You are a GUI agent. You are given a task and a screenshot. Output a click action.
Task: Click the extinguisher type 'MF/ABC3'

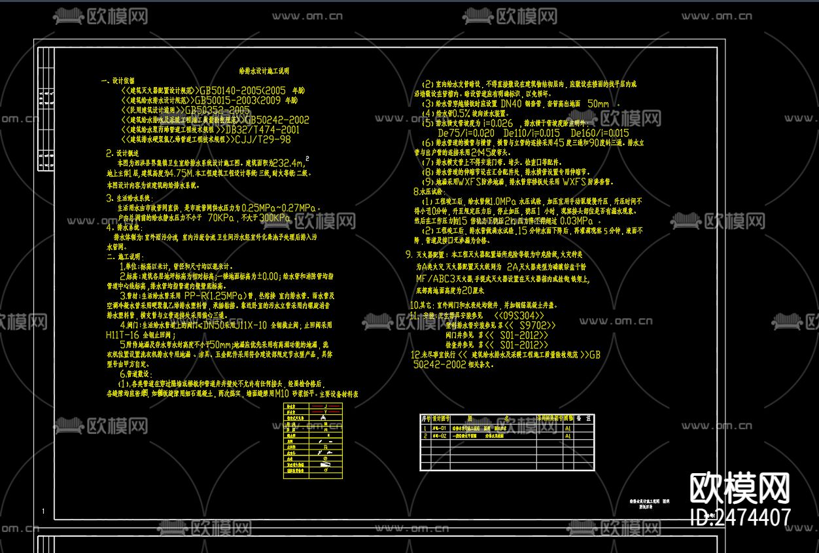[436, 278]
